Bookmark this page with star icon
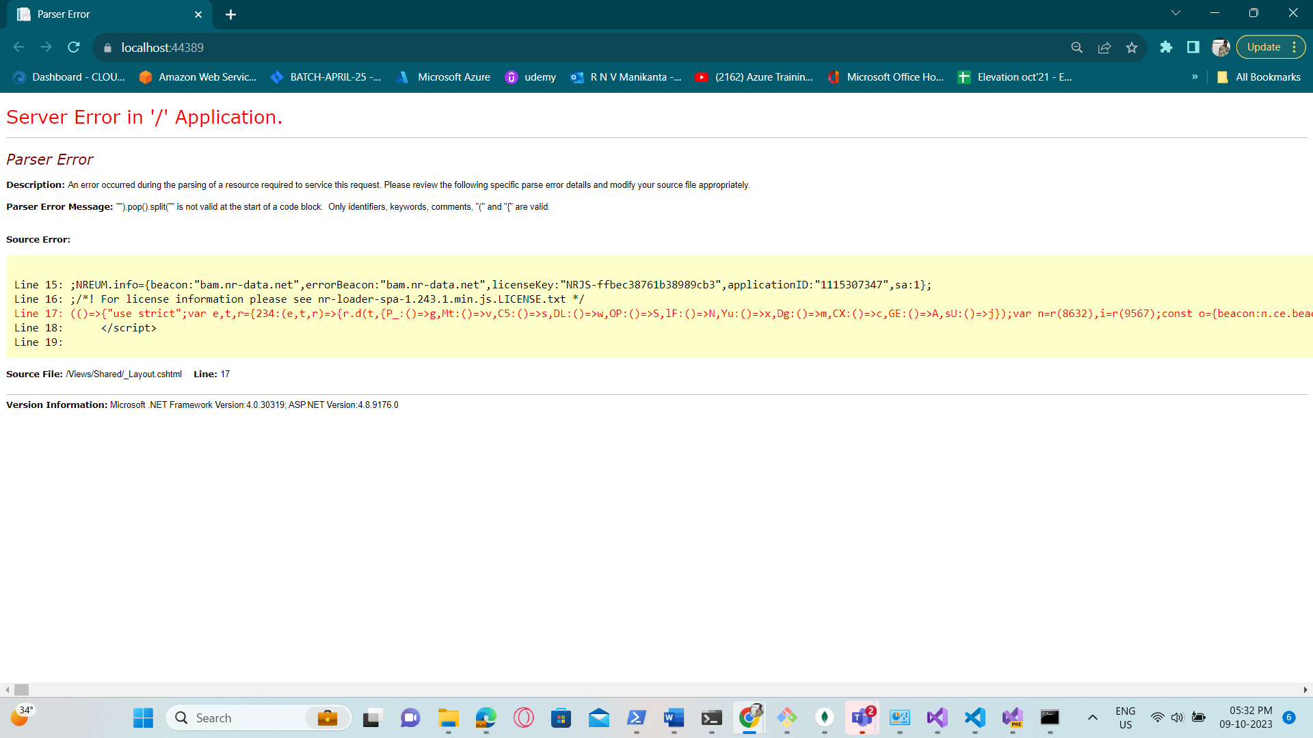The height and width of the screenshot is (738, 1313). click(1132, 47)
